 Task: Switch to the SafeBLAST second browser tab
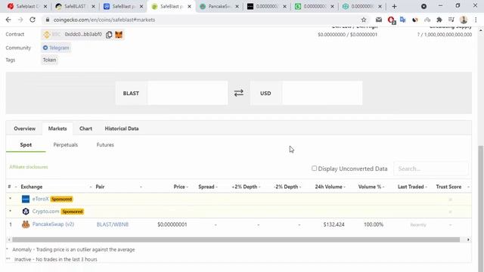pyautogui.click(x=76, y=6)
